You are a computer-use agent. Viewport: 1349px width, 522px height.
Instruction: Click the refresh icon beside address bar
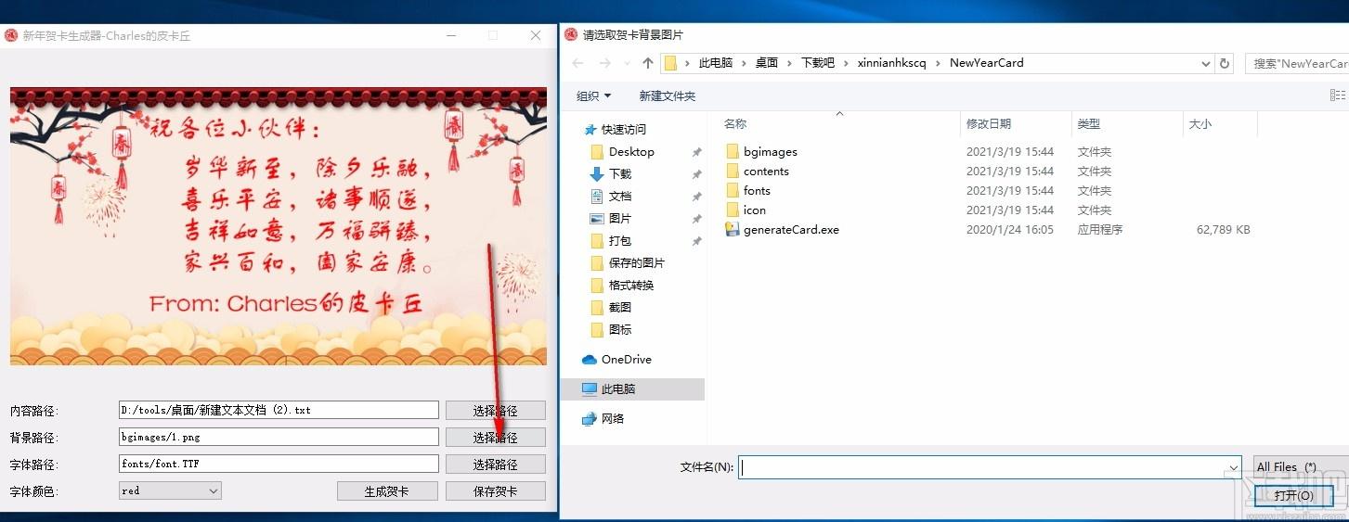[x=1225, y=63]
